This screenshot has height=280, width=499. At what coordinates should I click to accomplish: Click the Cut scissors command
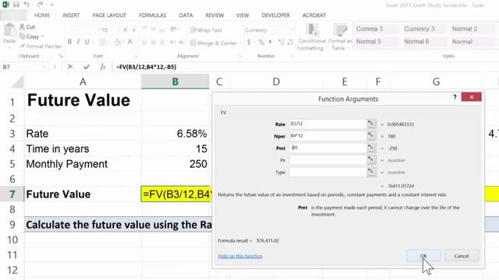coord(27,27)
